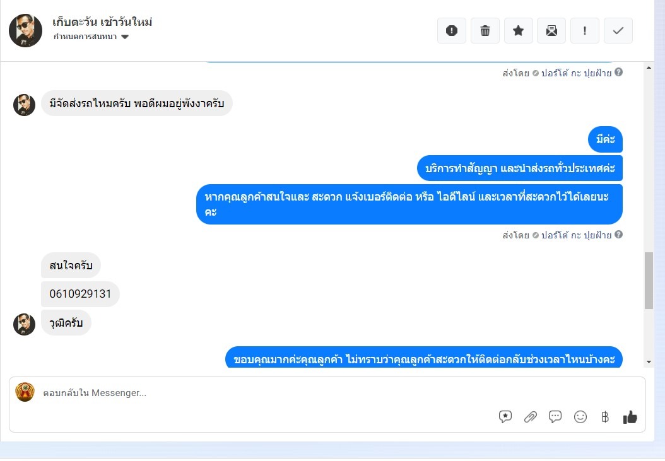Click the customer profile picture in header
Viewport: 665px width, 461px height.
(x=25, y=30)
